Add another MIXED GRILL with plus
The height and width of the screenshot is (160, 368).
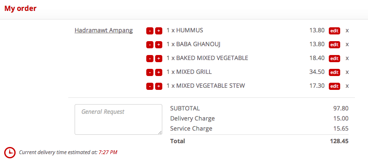pyautogui.click(x=158, y=73)
